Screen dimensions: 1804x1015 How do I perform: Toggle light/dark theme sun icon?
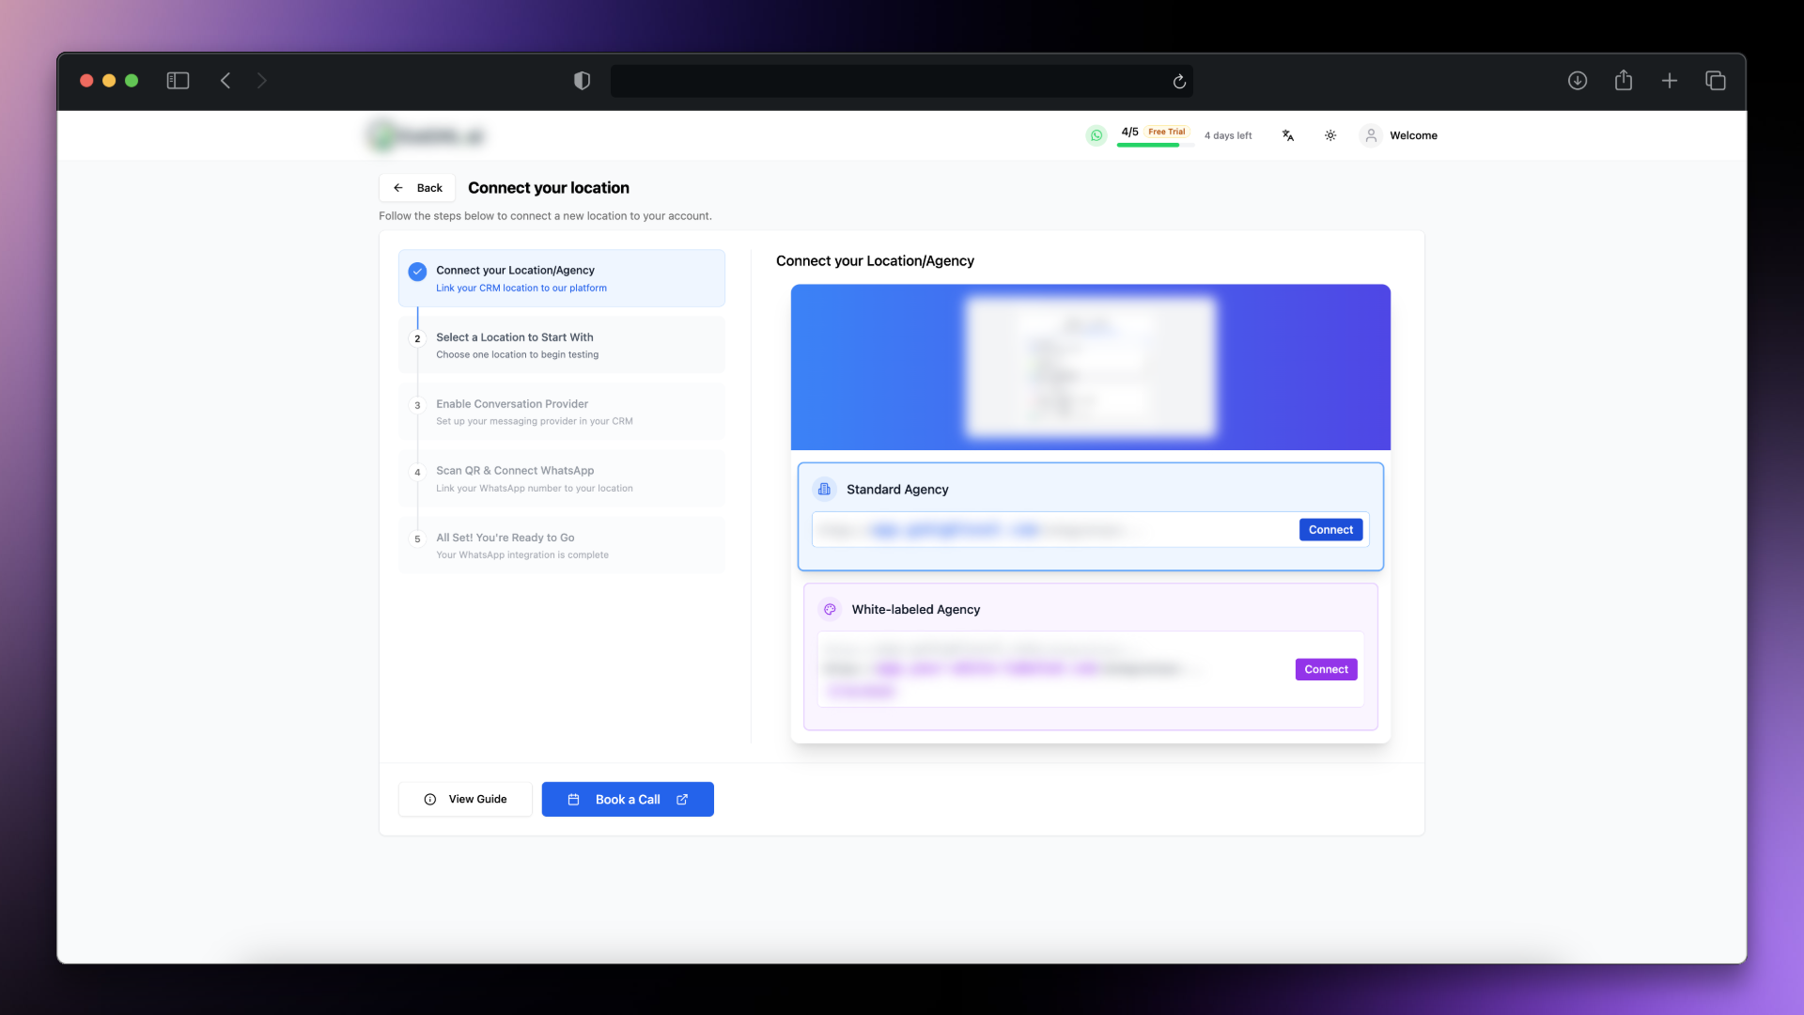(x=1330, y=135)
